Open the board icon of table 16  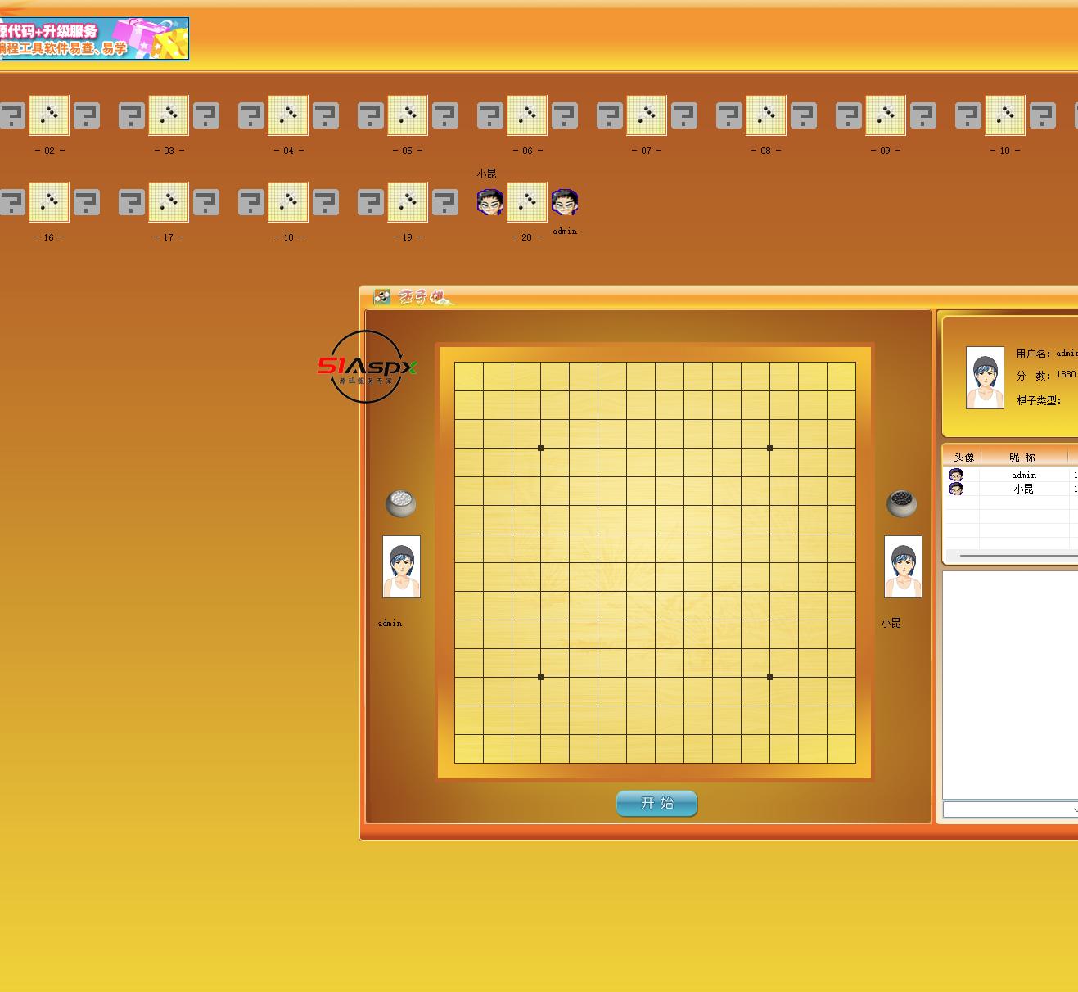tap(49, 202)
